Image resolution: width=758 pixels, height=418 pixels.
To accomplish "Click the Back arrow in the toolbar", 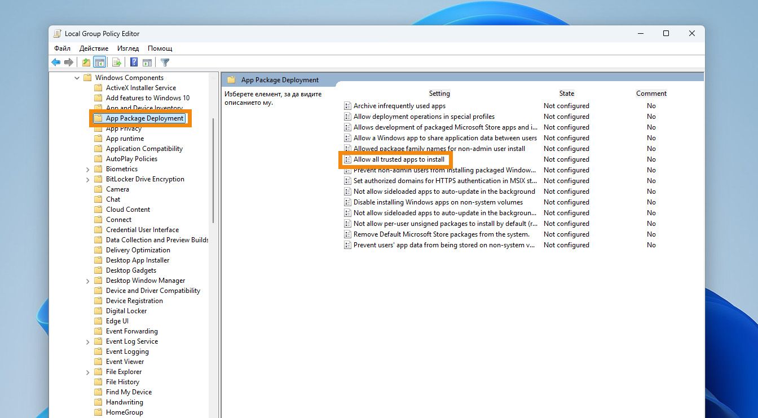I will coord(56,63).
